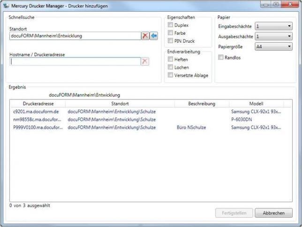Select the c9201.ma.docuform.de printer row
The image size is (302, 227).
point(36,112)
